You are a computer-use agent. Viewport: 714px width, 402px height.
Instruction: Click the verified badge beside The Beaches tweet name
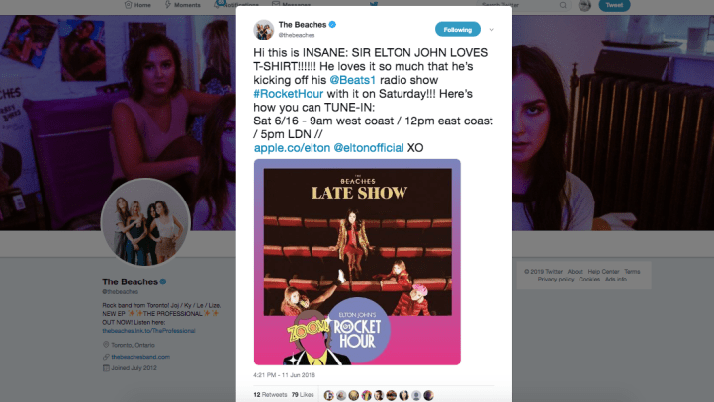click(333, 24)
